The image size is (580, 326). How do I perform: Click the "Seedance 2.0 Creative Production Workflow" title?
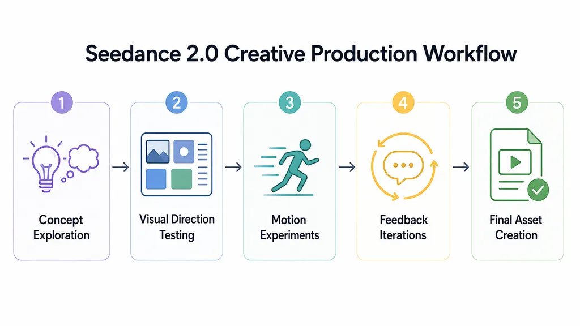pyautogui.click(x=301, y=54)
